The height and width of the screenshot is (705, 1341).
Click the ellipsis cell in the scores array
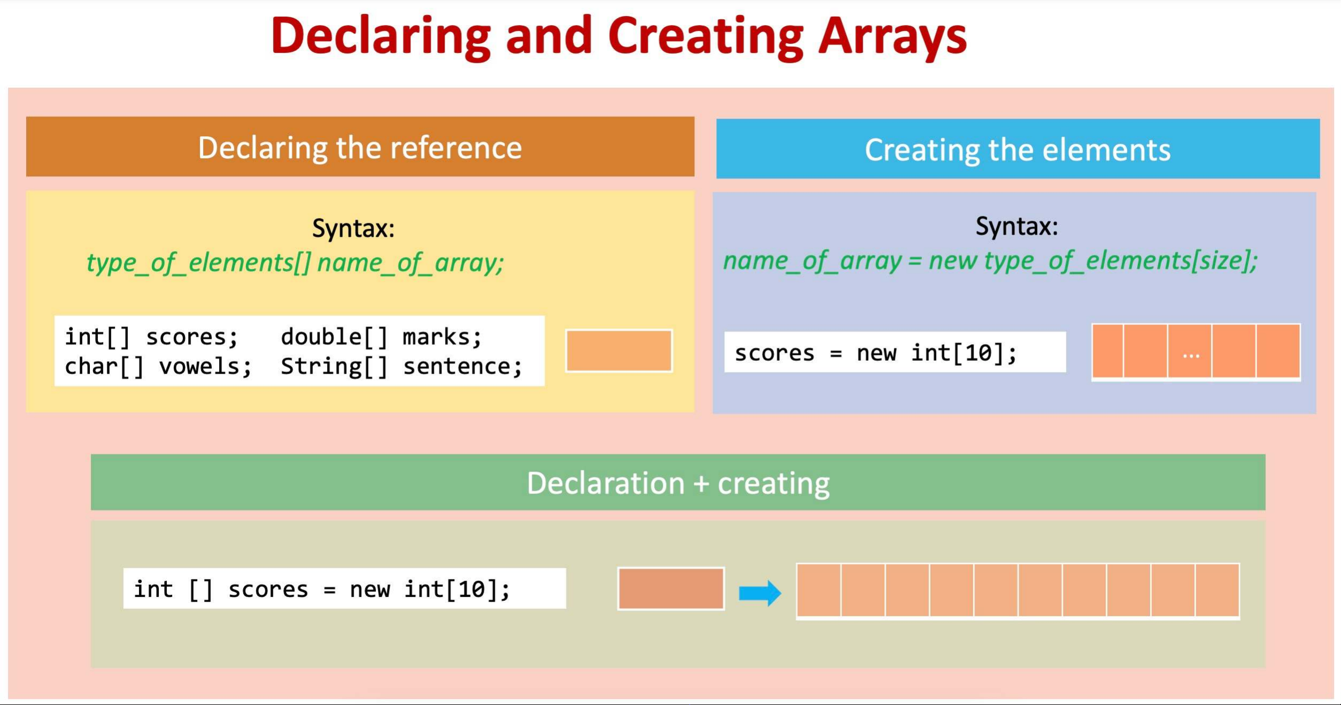point(1190,351)
